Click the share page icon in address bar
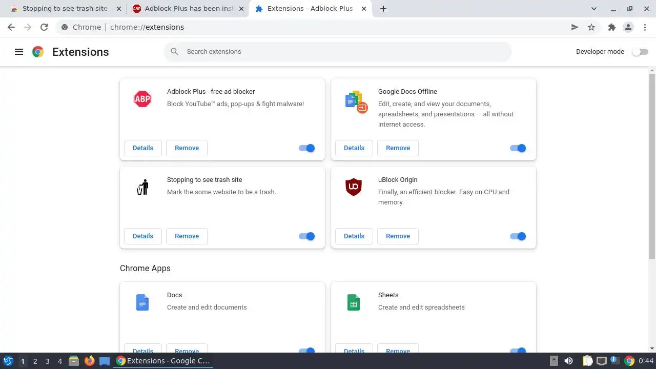This screenshot has height=369, width=656. coord(575,27)
